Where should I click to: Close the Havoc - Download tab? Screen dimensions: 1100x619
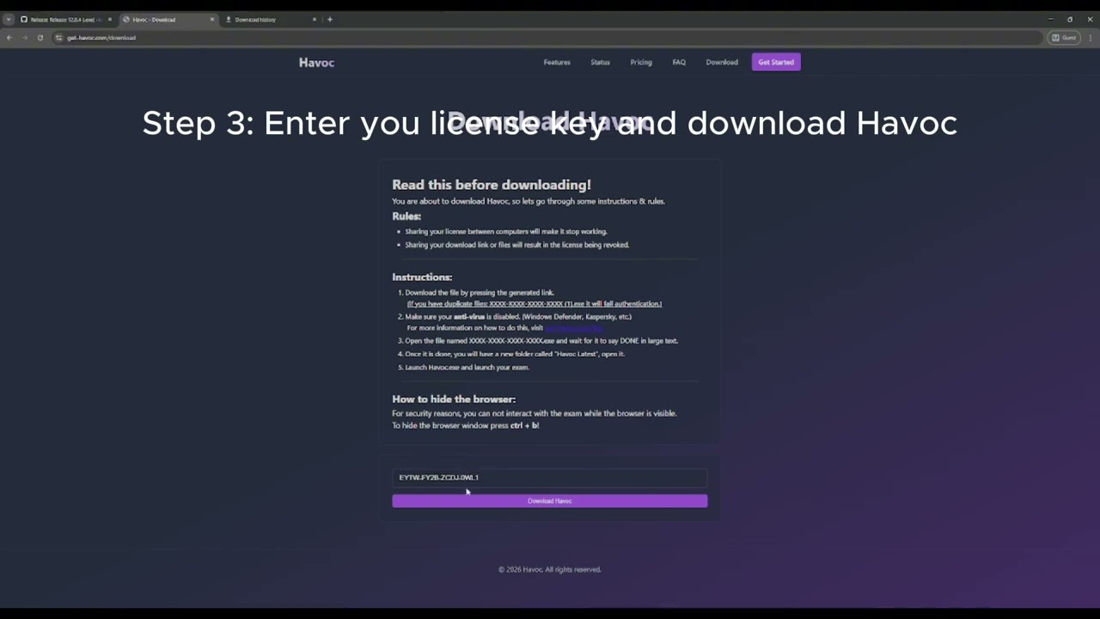[212, 19]
